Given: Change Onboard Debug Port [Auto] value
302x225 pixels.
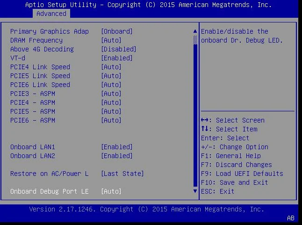Looking at the screenshot, I should [111, 191].
